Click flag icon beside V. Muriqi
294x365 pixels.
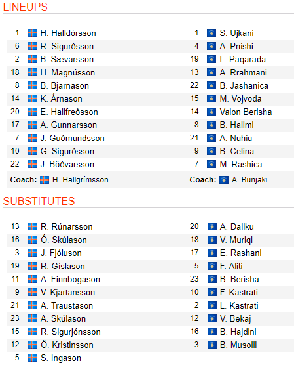pos(211,240)
